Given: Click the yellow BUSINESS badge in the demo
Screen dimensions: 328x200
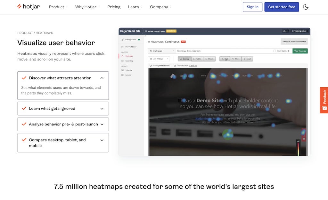Looking at the screenshot, I should click(171, 31).
